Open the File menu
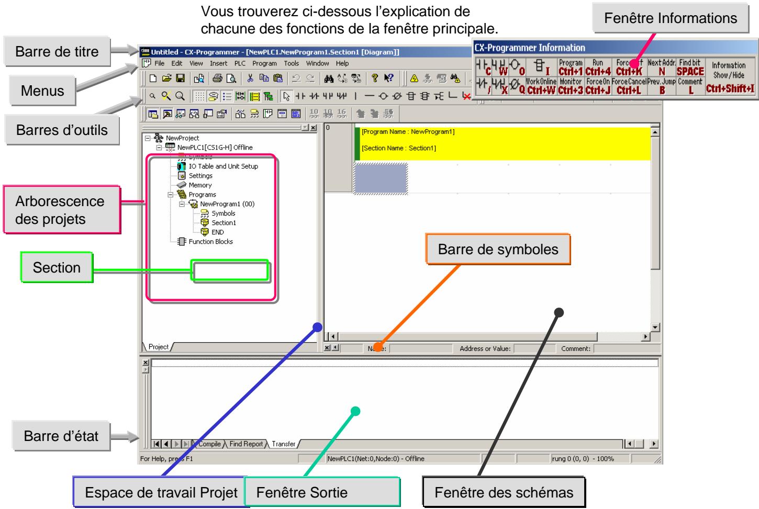The image size is (759, 509). 159,63
